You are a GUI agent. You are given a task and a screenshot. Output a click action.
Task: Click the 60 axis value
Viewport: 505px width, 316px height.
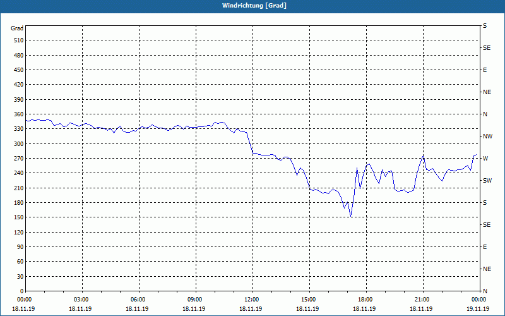click(x=20, y=262)
